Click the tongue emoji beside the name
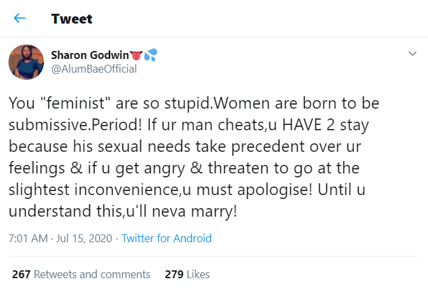The width and height of the screenshot is (428, 288). (x=136, y=52)
